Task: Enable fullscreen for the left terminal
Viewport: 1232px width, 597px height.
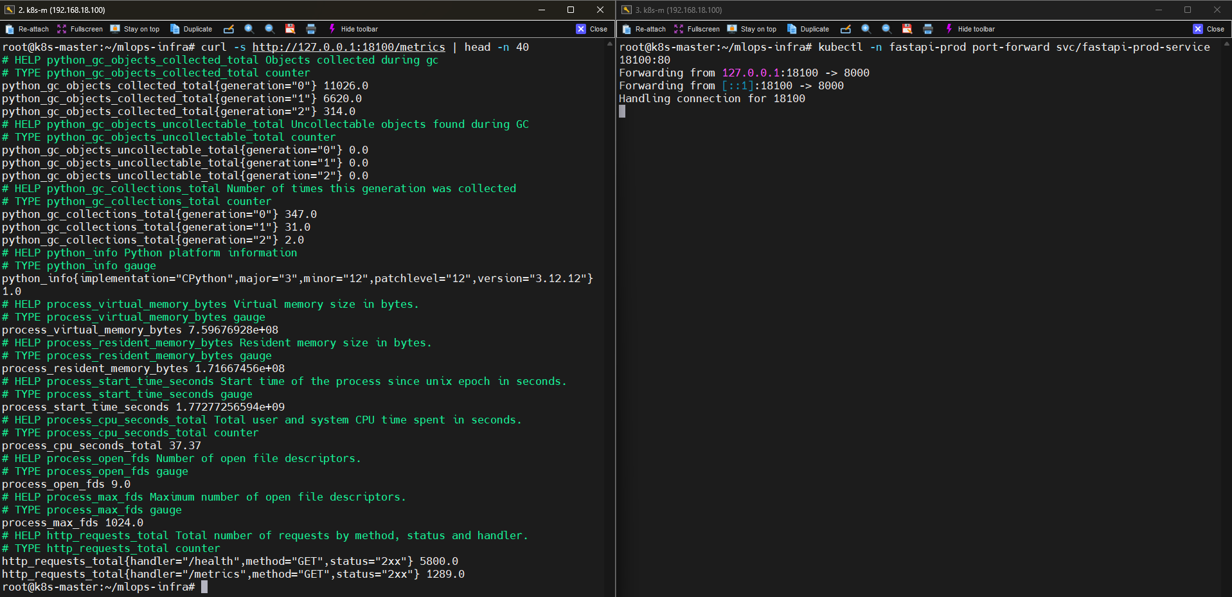Action: point(79,29)
